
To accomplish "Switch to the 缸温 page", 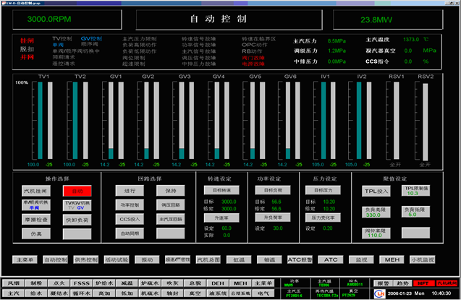I will click(239, 260).
